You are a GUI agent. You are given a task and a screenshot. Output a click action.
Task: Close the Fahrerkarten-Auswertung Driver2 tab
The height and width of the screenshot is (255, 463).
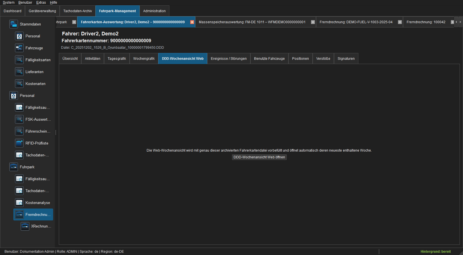coord(192,22)
